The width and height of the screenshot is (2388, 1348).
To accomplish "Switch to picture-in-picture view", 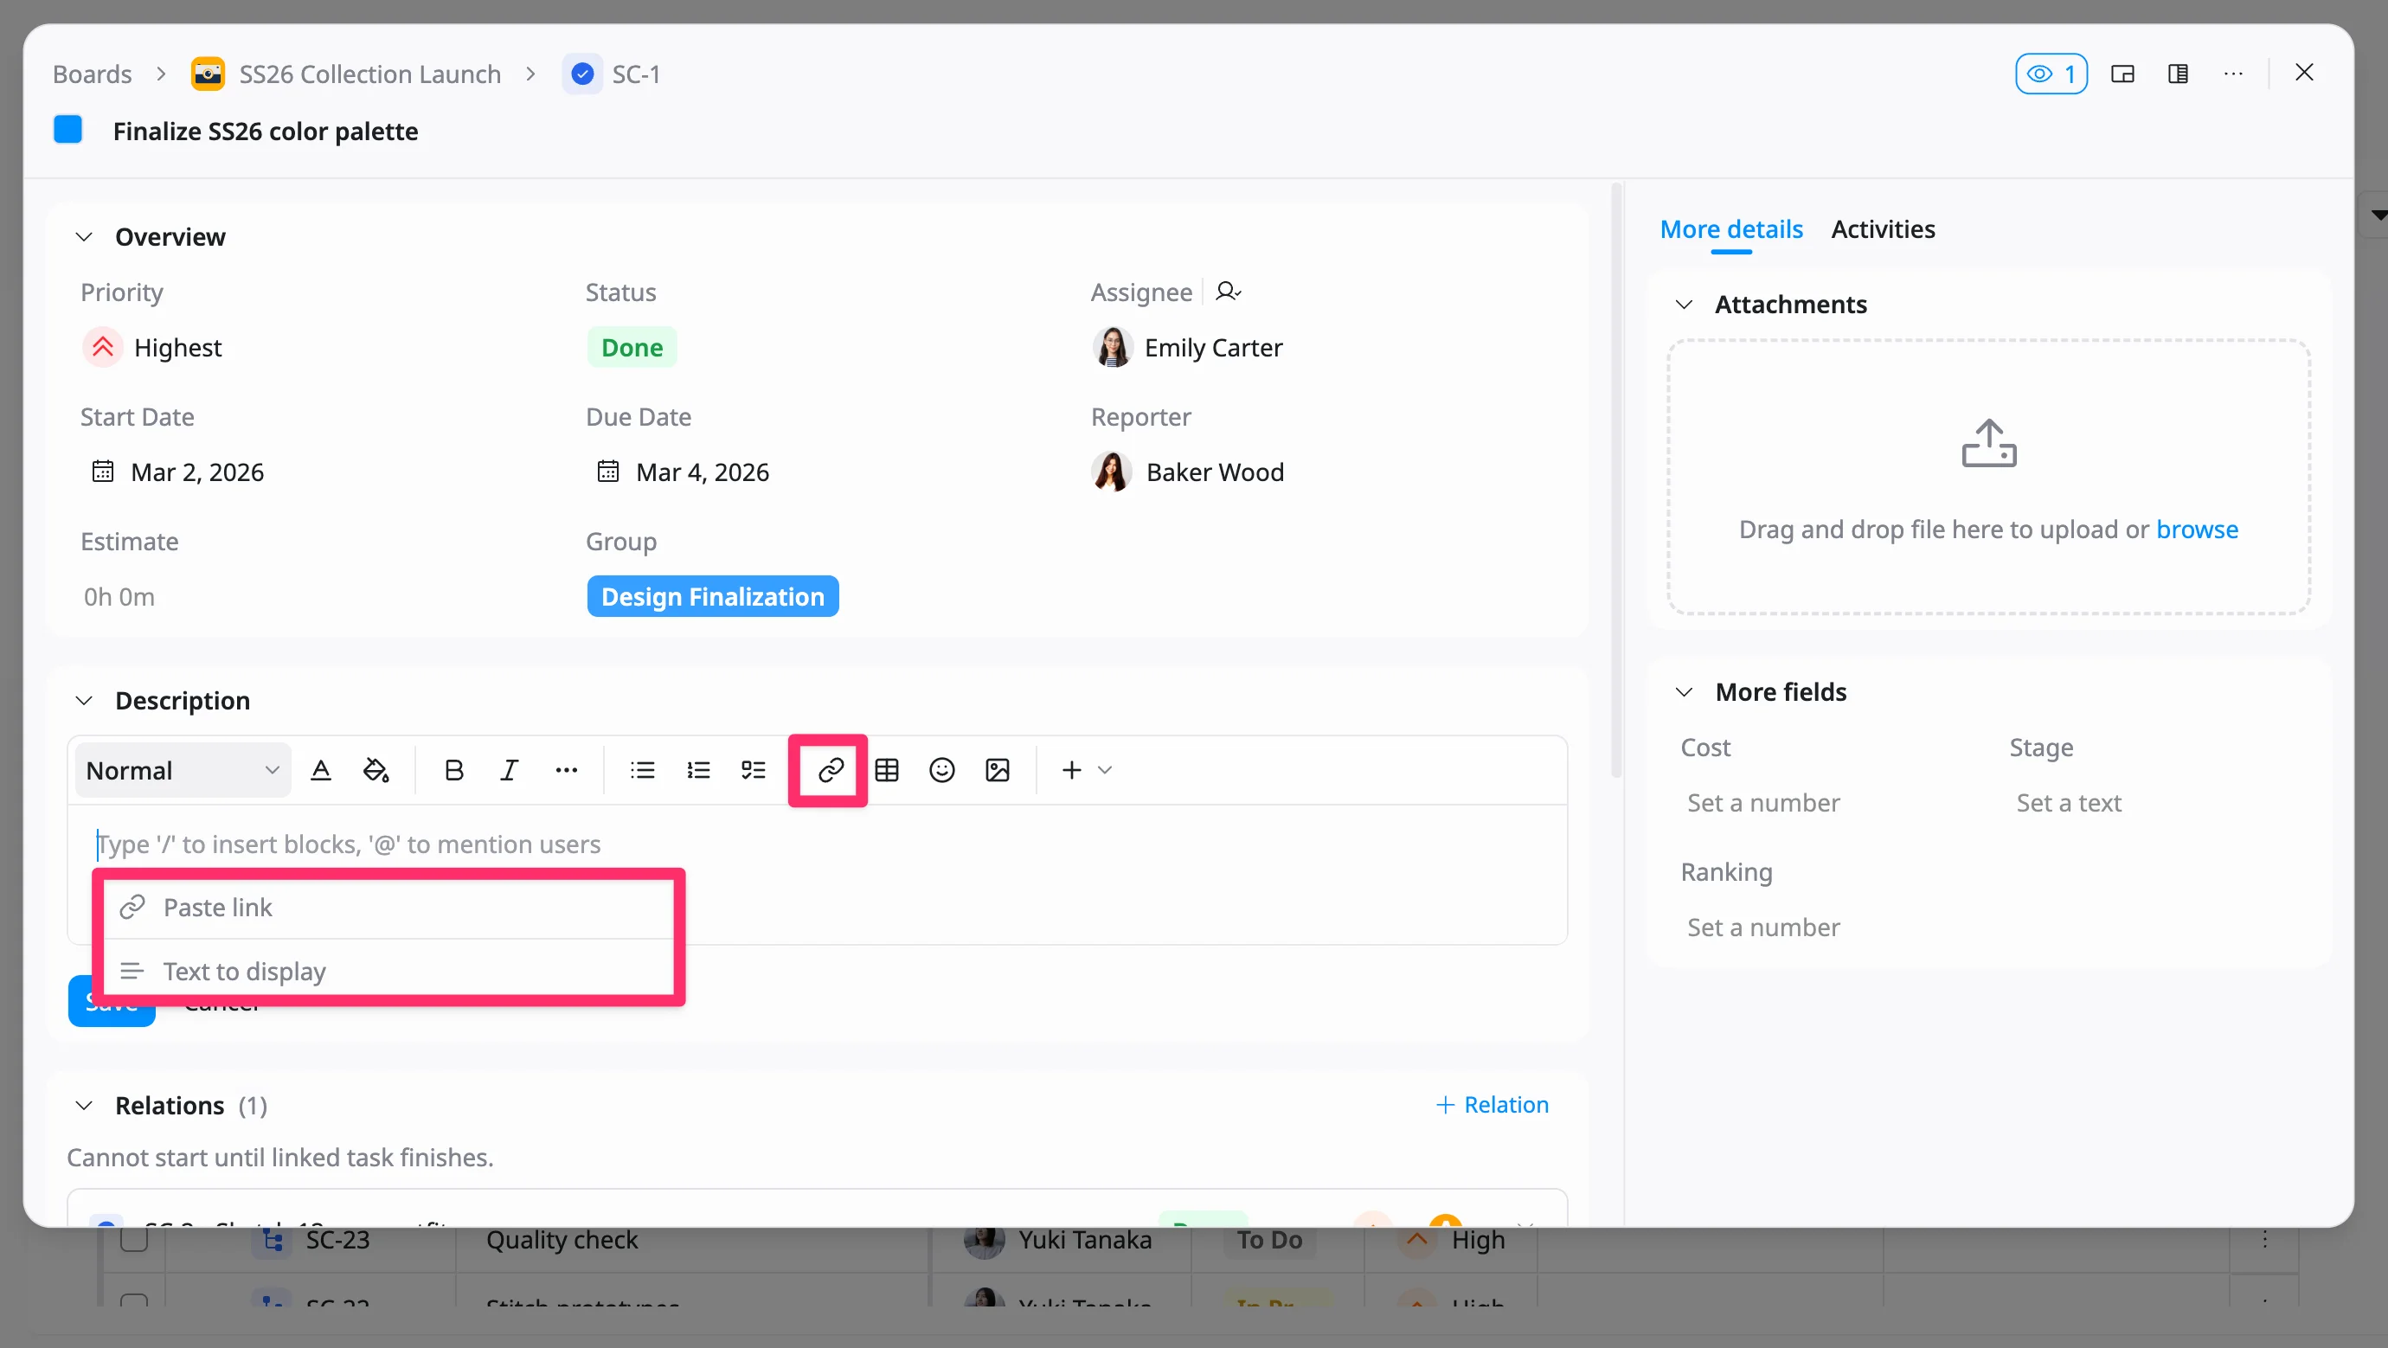I will click(2123, 74).
